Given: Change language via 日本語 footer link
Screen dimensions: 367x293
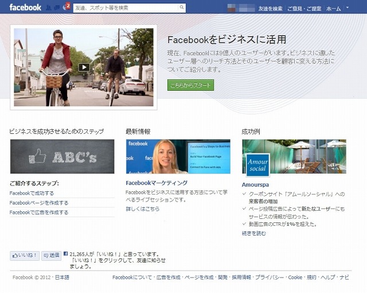Looking at the screenshot, I should (x=62, y=277).
